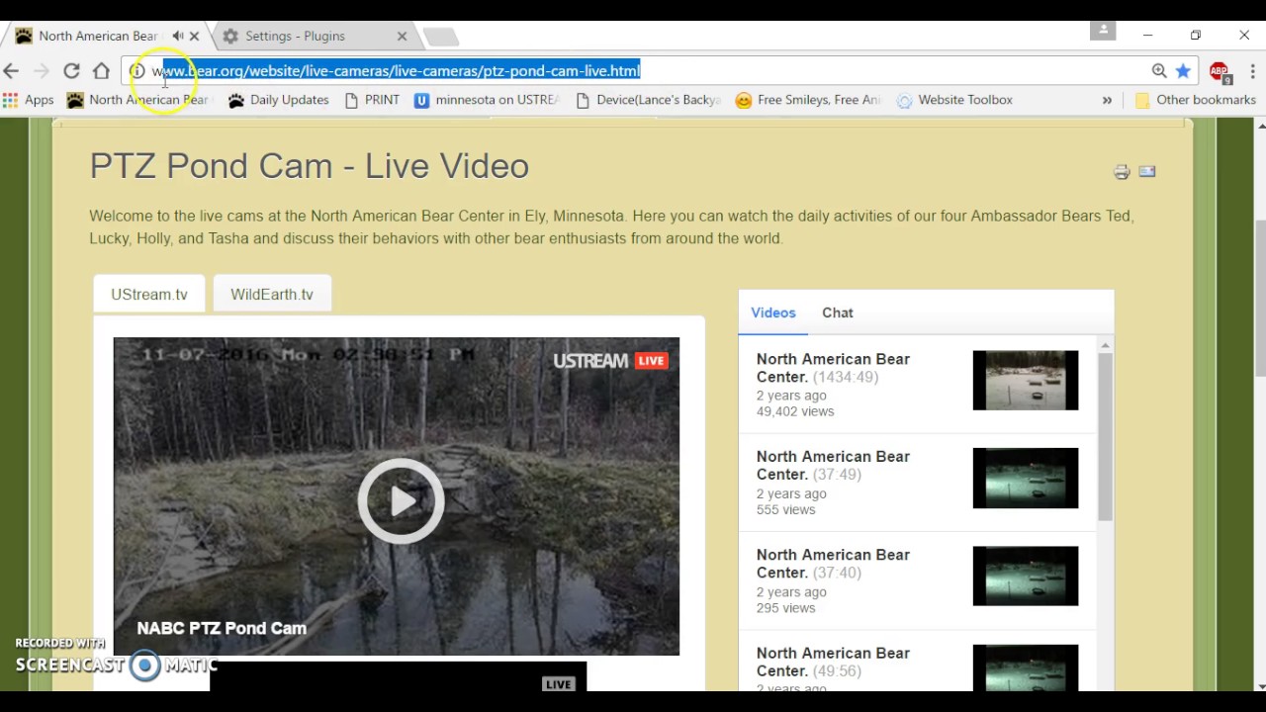Click the page vertical scrollbar thumb
The image size is (1266, 712).
click(x=1260, y=297)
